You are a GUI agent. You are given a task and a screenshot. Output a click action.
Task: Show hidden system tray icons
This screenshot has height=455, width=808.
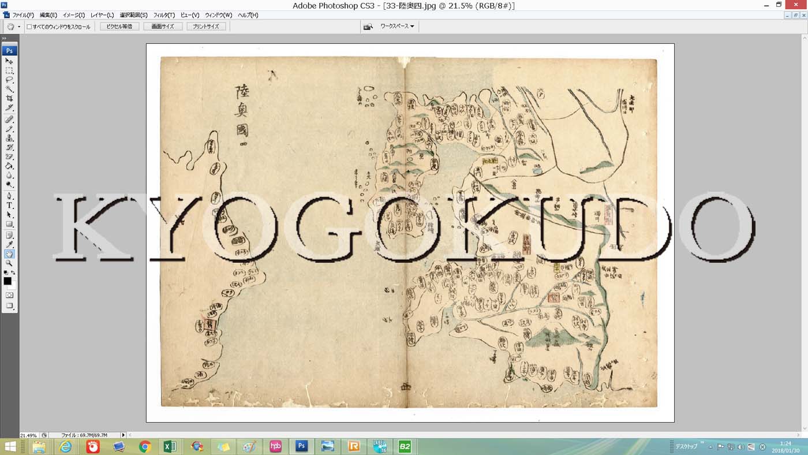click(x=710, y=447)
